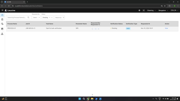This screenshot has width=180, height=101.
Task: Reload the browser page
Action: tap(9, 6)
